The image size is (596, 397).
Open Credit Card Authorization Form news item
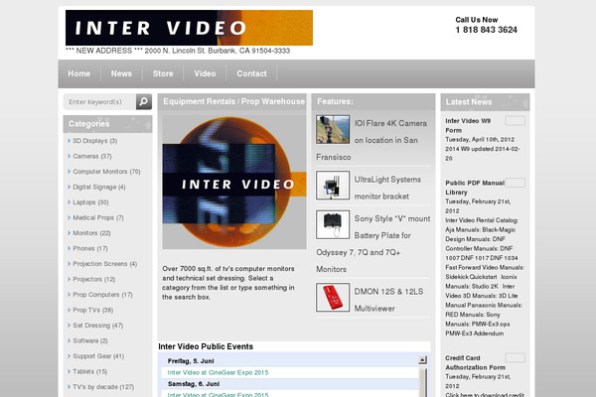pos(475,363)
